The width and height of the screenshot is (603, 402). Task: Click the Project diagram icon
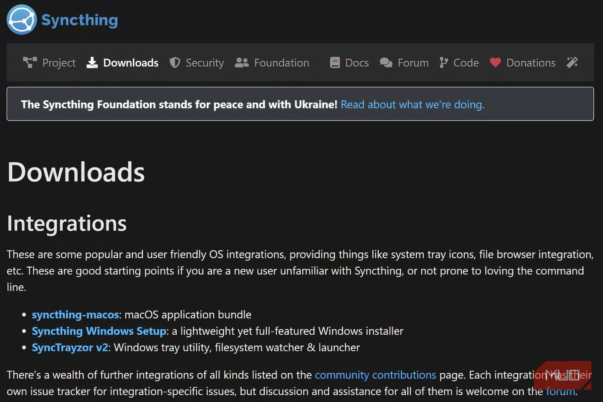[x=30, y=63]
